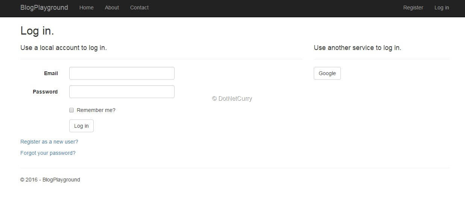Click Register in the top navbar
The height and width of the screenshot is (198, 465).
click(x=413, y=8)
